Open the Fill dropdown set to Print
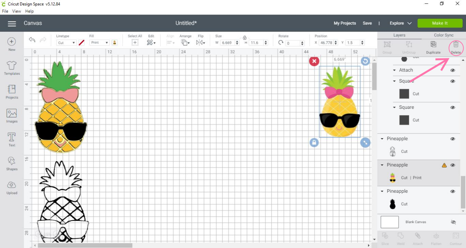 coord(99,43)
